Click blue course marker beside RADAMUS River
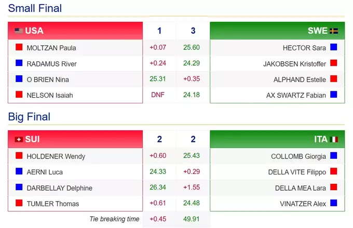Screen dimensions: 353x228 pos(19,64)
